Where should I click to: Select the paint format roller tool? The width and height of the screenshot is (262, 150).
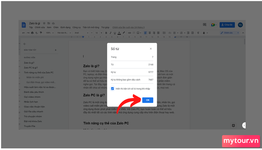(x=41, y=33)
